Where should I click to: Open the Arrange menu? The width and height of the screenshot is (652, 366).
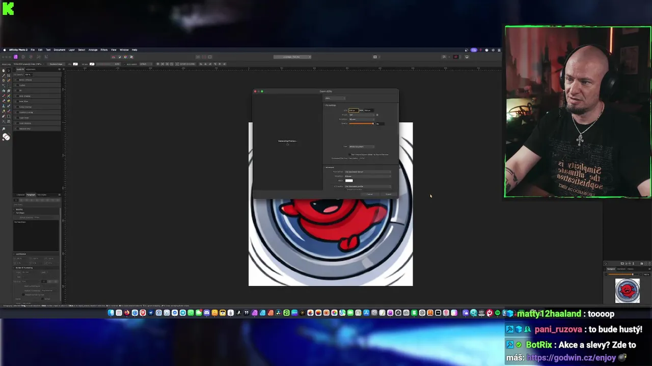coord(93,50)
